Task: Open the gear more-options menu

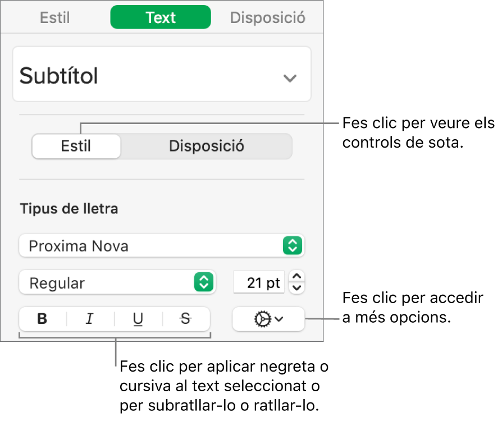Action: click(268, 319)
